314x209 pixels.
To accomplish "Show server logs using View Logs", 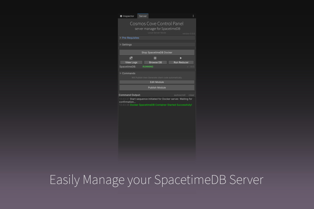I will click(x=131, y=62).
